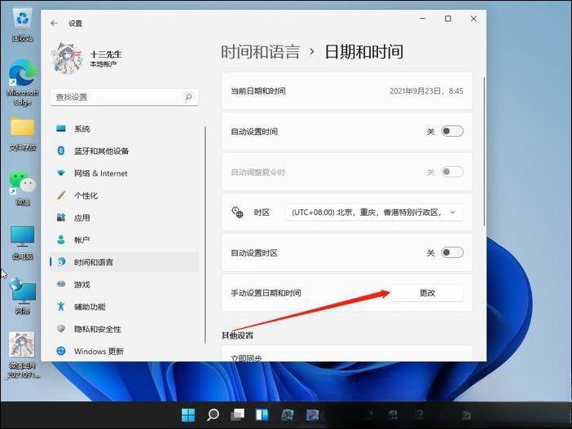Open Network & Internet category

125,173
